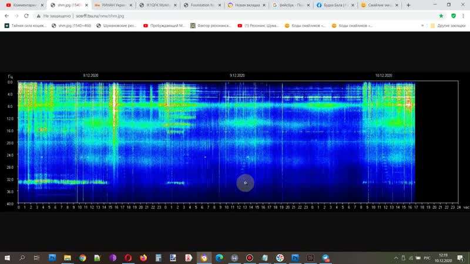470x264 pixels.
Task: Bookmark this page with the star icon
Action: 441,16
